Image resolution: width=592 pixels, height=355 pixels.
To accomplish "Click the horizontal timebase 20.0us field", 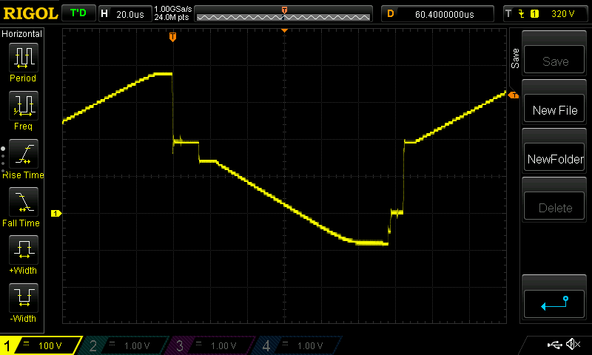I will (x=130, y=14).
